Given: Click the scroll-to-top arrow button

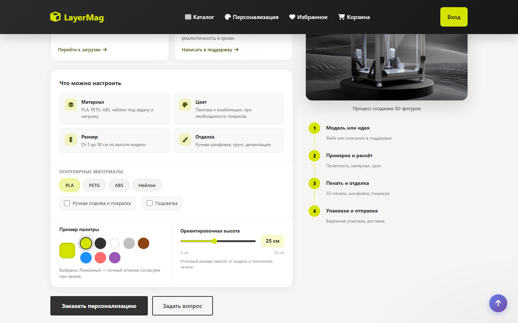Looking at the screenshot, I should pos(498,303).
